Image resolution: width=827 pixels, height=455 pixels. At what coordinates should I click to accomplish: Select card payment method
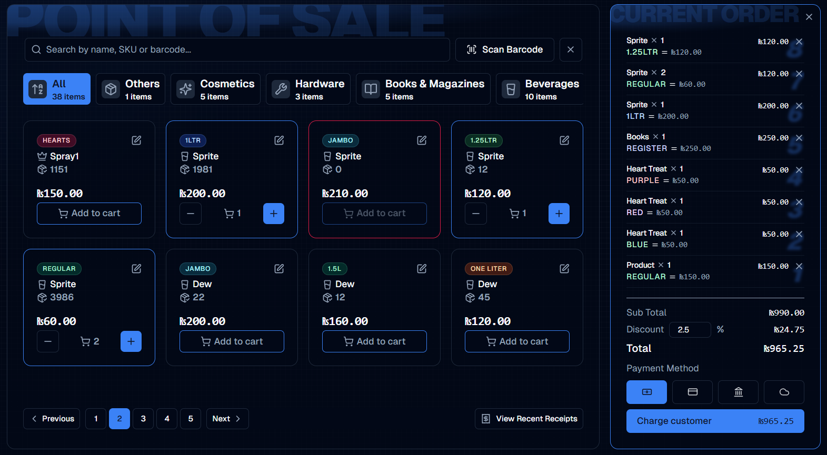click(x=692, y=392)
